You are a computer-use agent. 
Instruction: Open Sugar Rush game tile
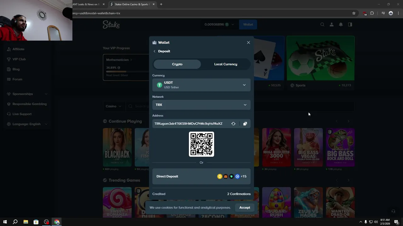tap(276, 202)
